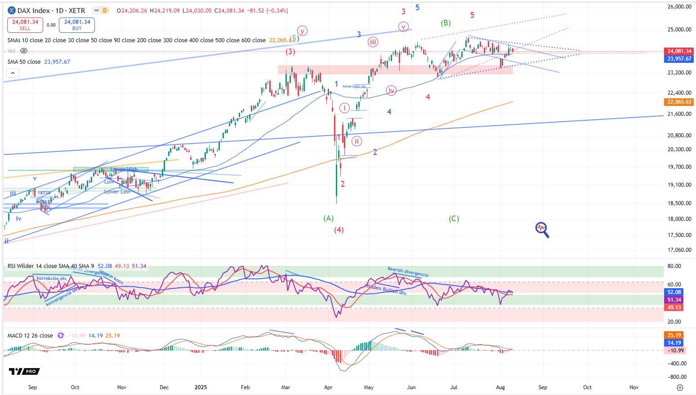696x395 pixels.
Task: Select the MACD 12 26 close legend
Action: [30, 335]
